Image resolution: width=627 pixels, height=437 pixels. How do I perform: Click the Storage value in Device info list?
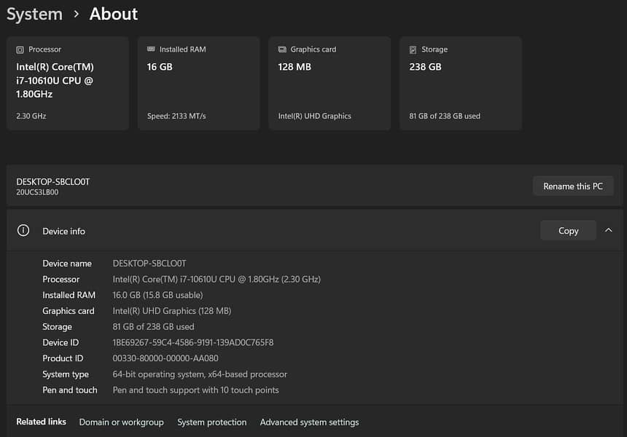click(x=153, y=327)
